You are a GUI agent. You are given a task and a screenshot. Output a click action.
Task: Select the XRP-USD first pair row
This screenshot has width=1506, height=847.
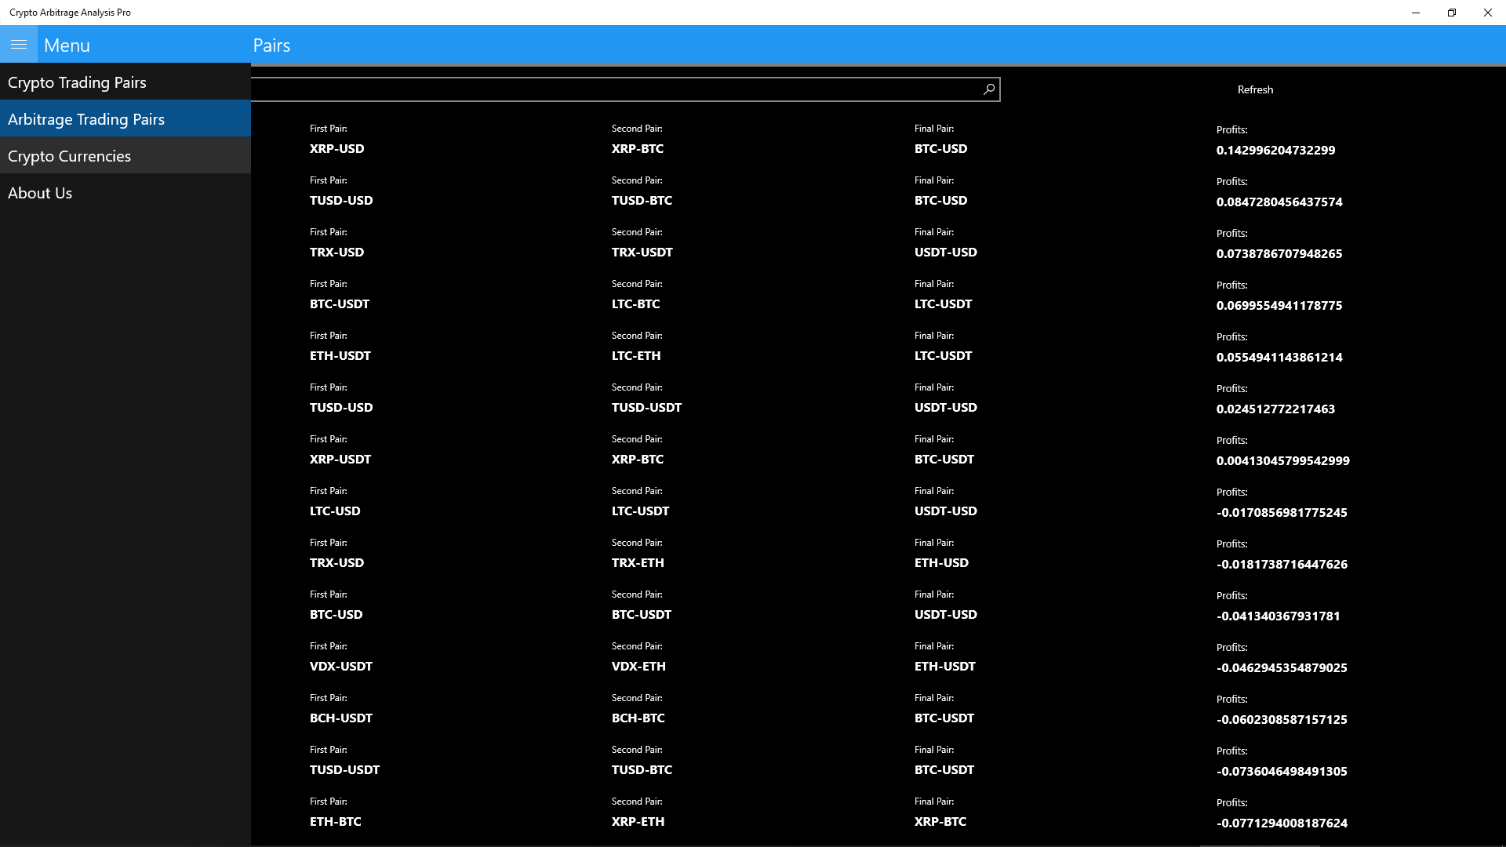point(336,149)
